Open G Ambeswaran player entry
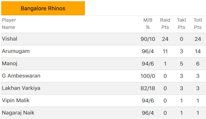 21,76
